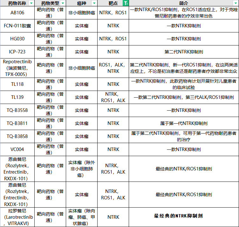Select the TQ-B3811 cell

coord(17,123)
